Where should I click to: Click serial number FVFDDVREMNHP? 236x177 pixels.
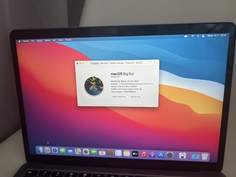[130, 92]
